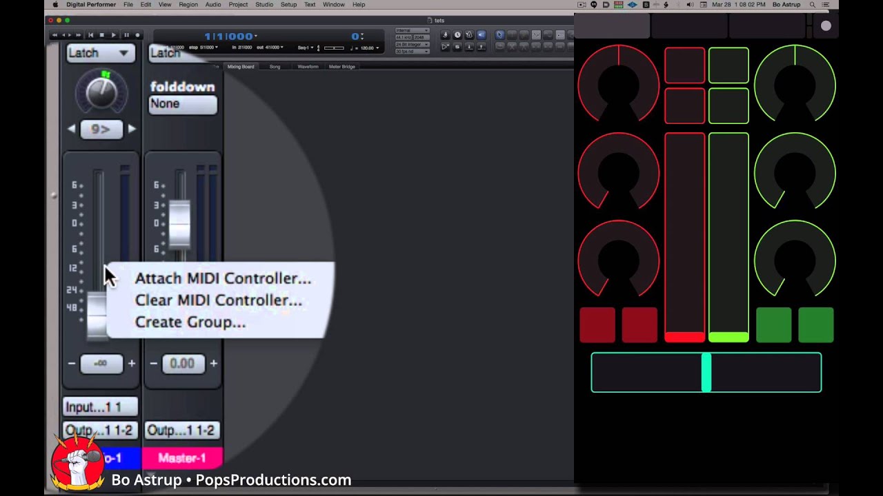The height and width of the screenshot is (496, 883).
Task: Select the Master-1 track name label
Action: (182, 458)
